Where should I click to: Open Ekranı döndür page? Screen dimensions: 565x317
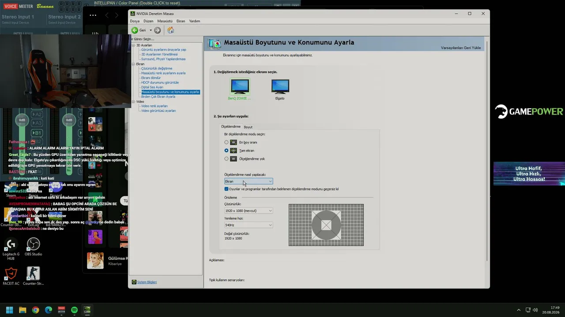point(151,78)
